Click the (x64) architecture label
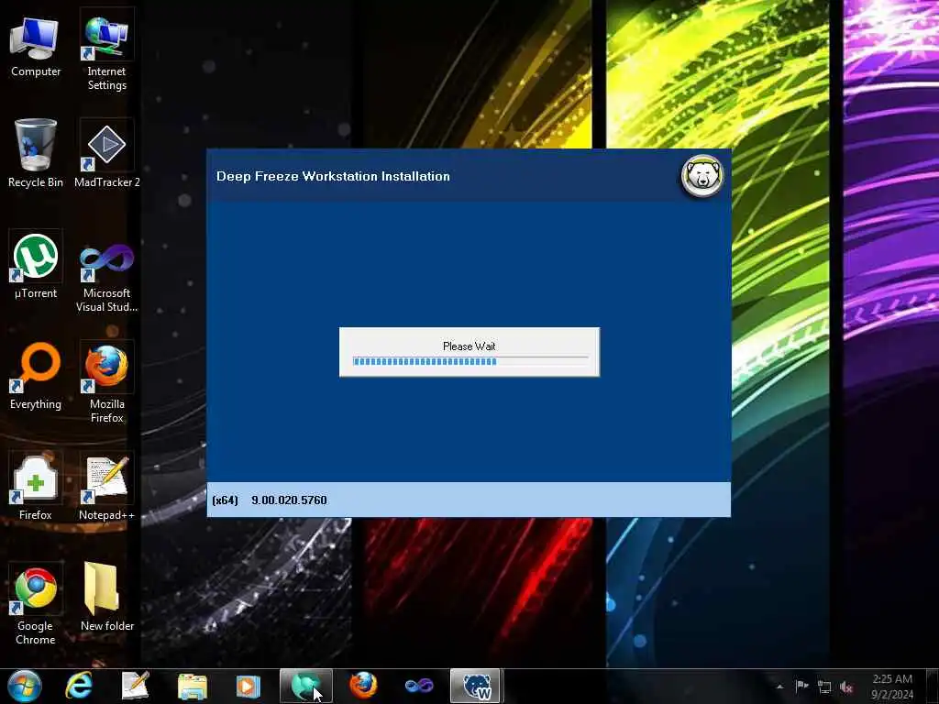The height and width of the screenshot is (704, 939). tap(226, 500)
